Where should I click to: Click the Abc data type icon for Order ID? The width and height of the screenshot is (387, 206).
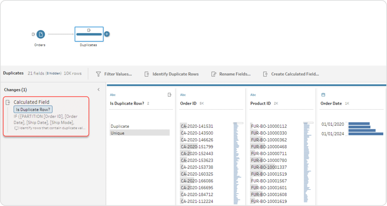[183, 95]
